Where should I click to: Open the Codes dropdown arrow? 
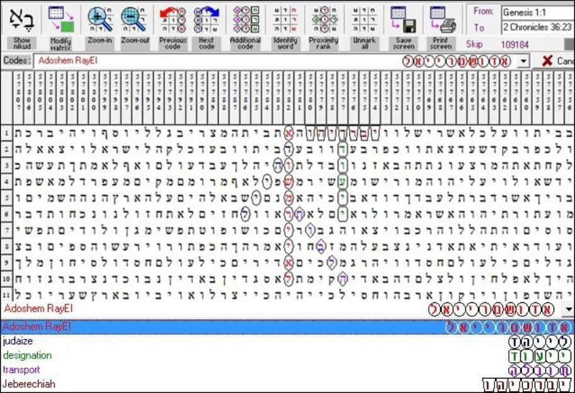click(523, 61)
